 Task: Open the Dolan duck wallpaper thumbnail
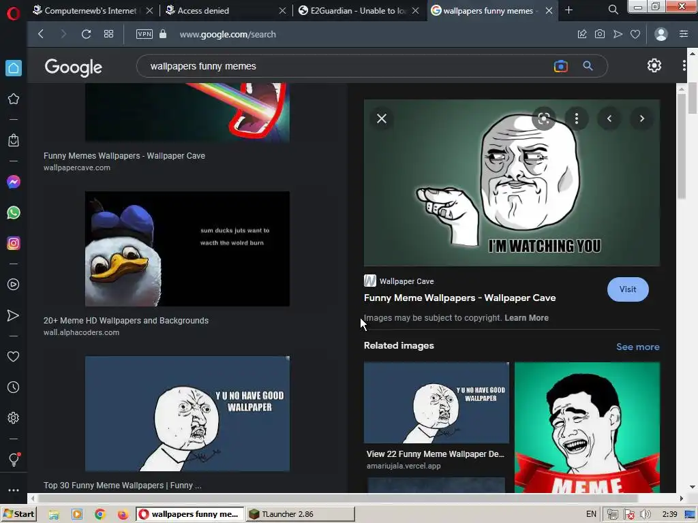[187, 249]
